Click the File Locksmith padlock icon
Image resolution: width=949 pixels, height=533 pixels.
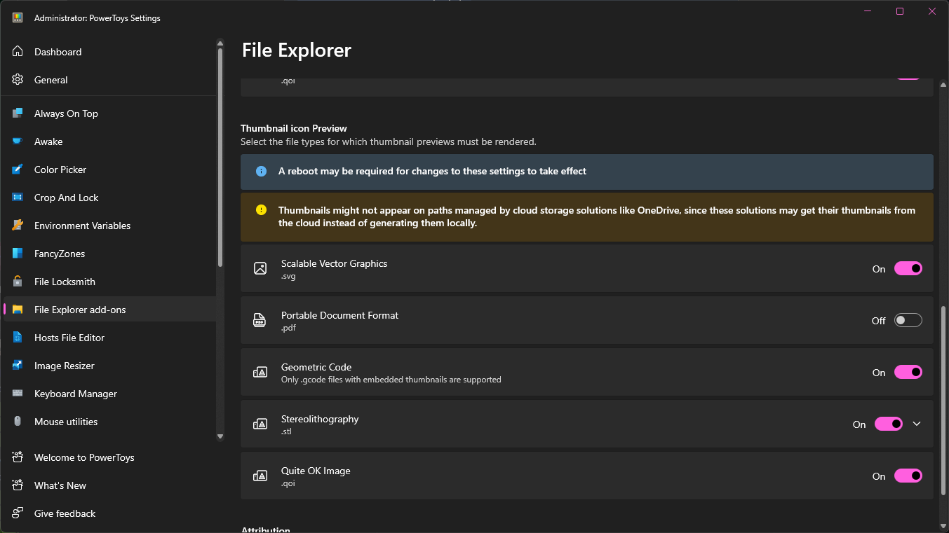[x=18, y=282]
